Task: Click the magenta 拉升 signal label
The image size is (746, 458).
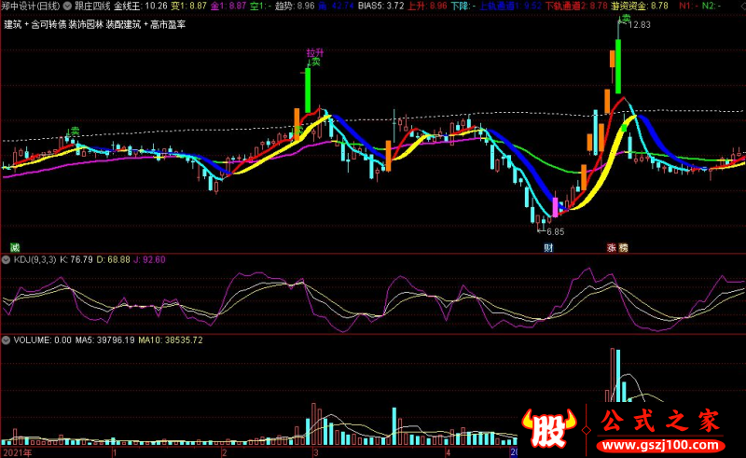Action: (314, 52)
